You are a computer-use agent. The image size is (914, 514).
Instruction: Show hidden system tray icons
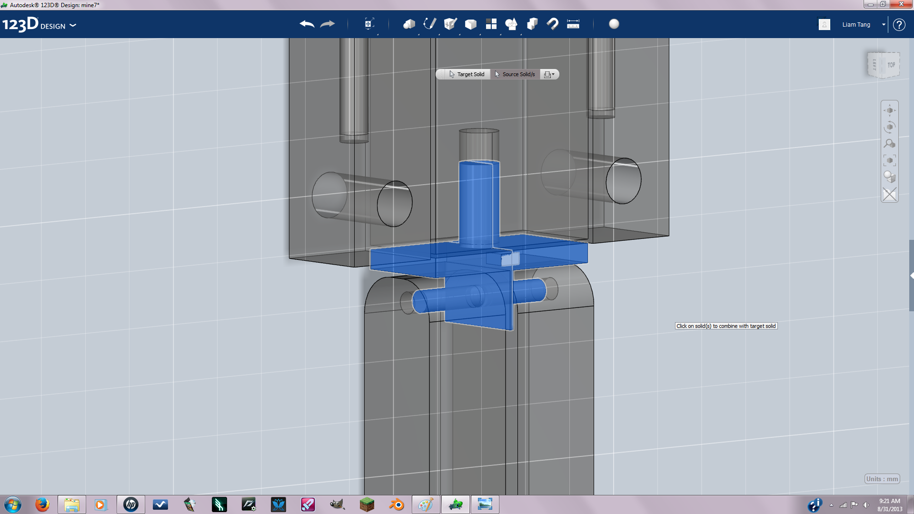[831, 505]
